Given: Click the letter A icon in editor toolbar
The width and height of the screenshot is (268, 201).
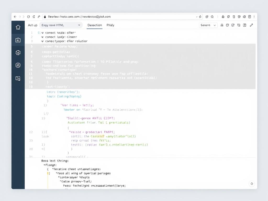Looking at the screenshot, I should pyautogui.click(x=222, y=25).
